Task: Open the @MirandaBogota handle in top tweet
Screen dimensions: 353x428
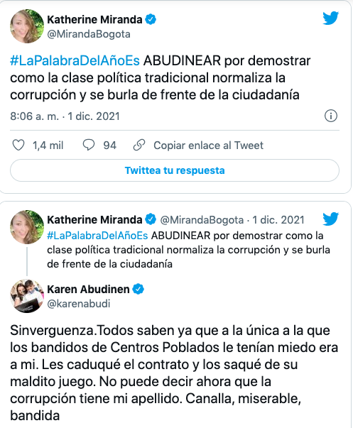Action: [89, 34]
